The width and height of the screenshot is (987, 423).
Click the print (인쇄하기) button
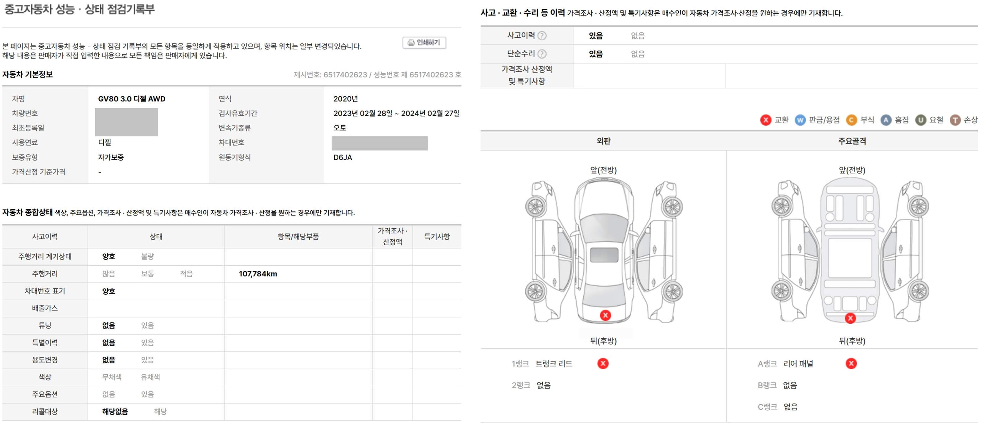pyautogui.click(x=424, y=43)
